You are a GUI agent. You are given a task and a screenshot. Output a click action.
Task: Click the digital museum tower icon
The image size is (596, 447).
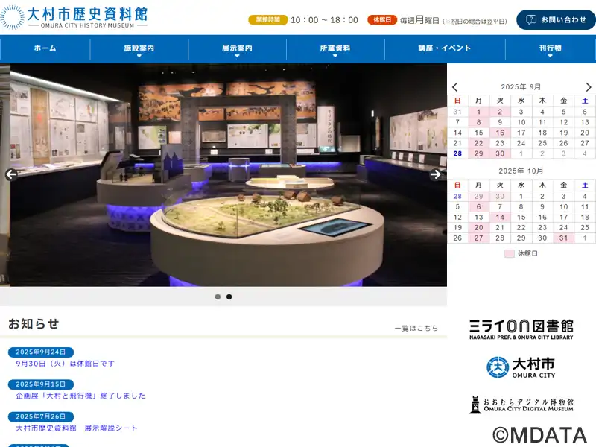tap(475, 405)
